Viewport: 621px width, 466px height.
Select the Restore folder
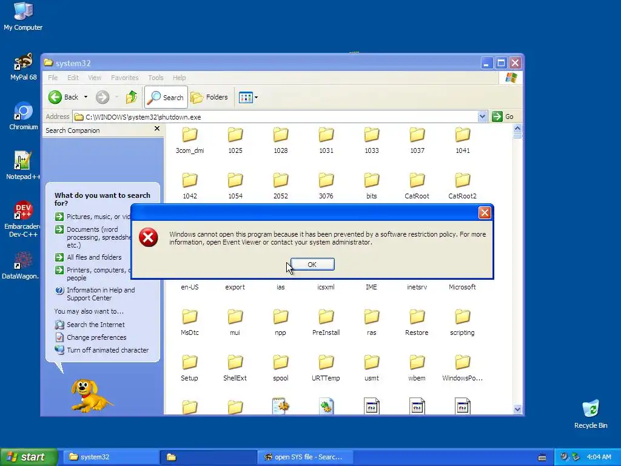[417, 323]
